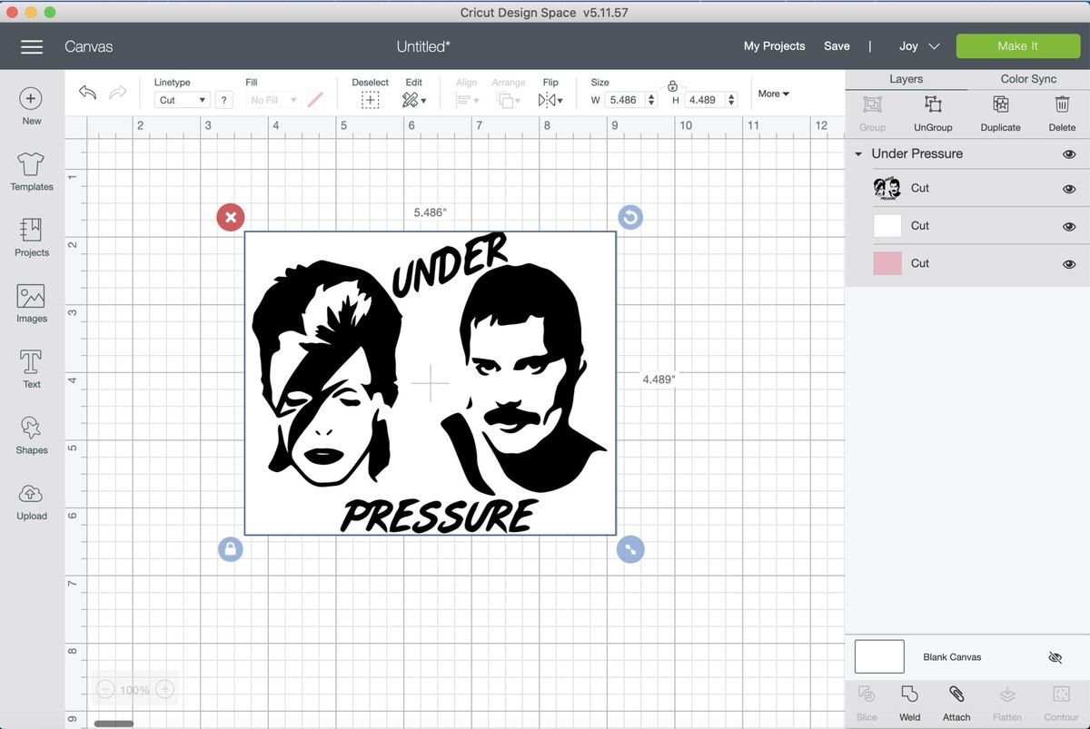Show the Blank Canvas layer

(x=1055, y=656)
